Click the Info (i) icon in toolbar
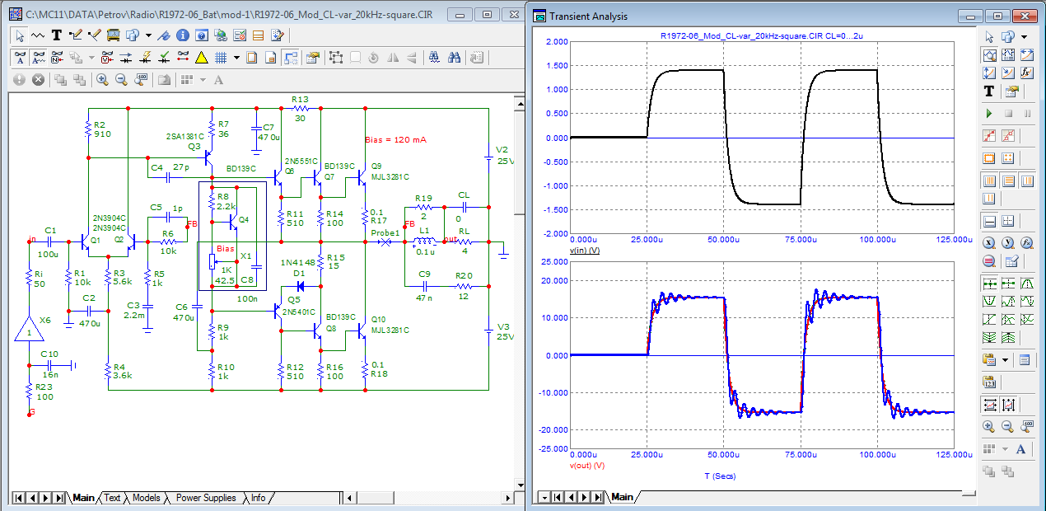This screenshot has height=511, width=1046. click(x=182, y=35)
